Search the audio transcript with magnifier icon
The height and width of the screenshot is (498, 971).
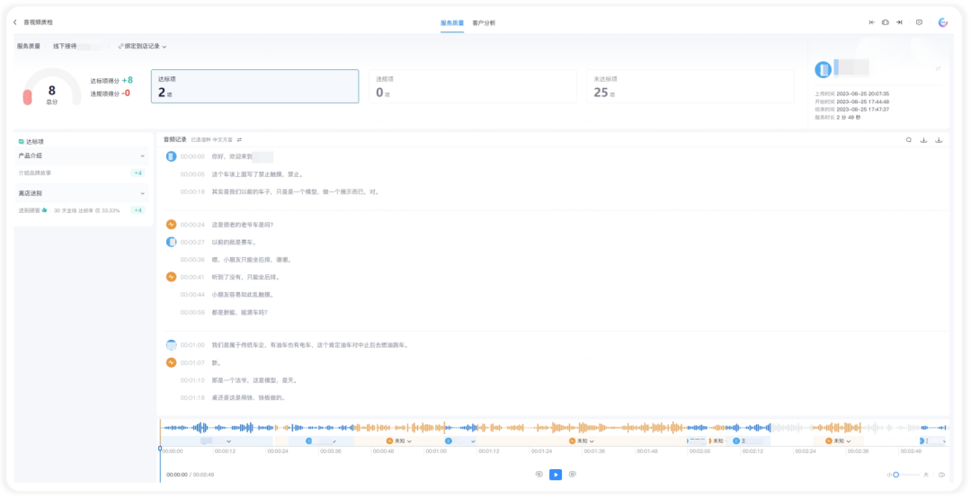tap(909, 140)
